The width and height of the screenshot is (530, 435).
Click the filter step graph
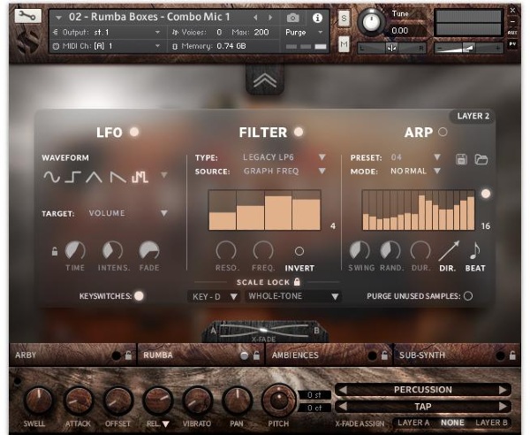coord(264,210)
